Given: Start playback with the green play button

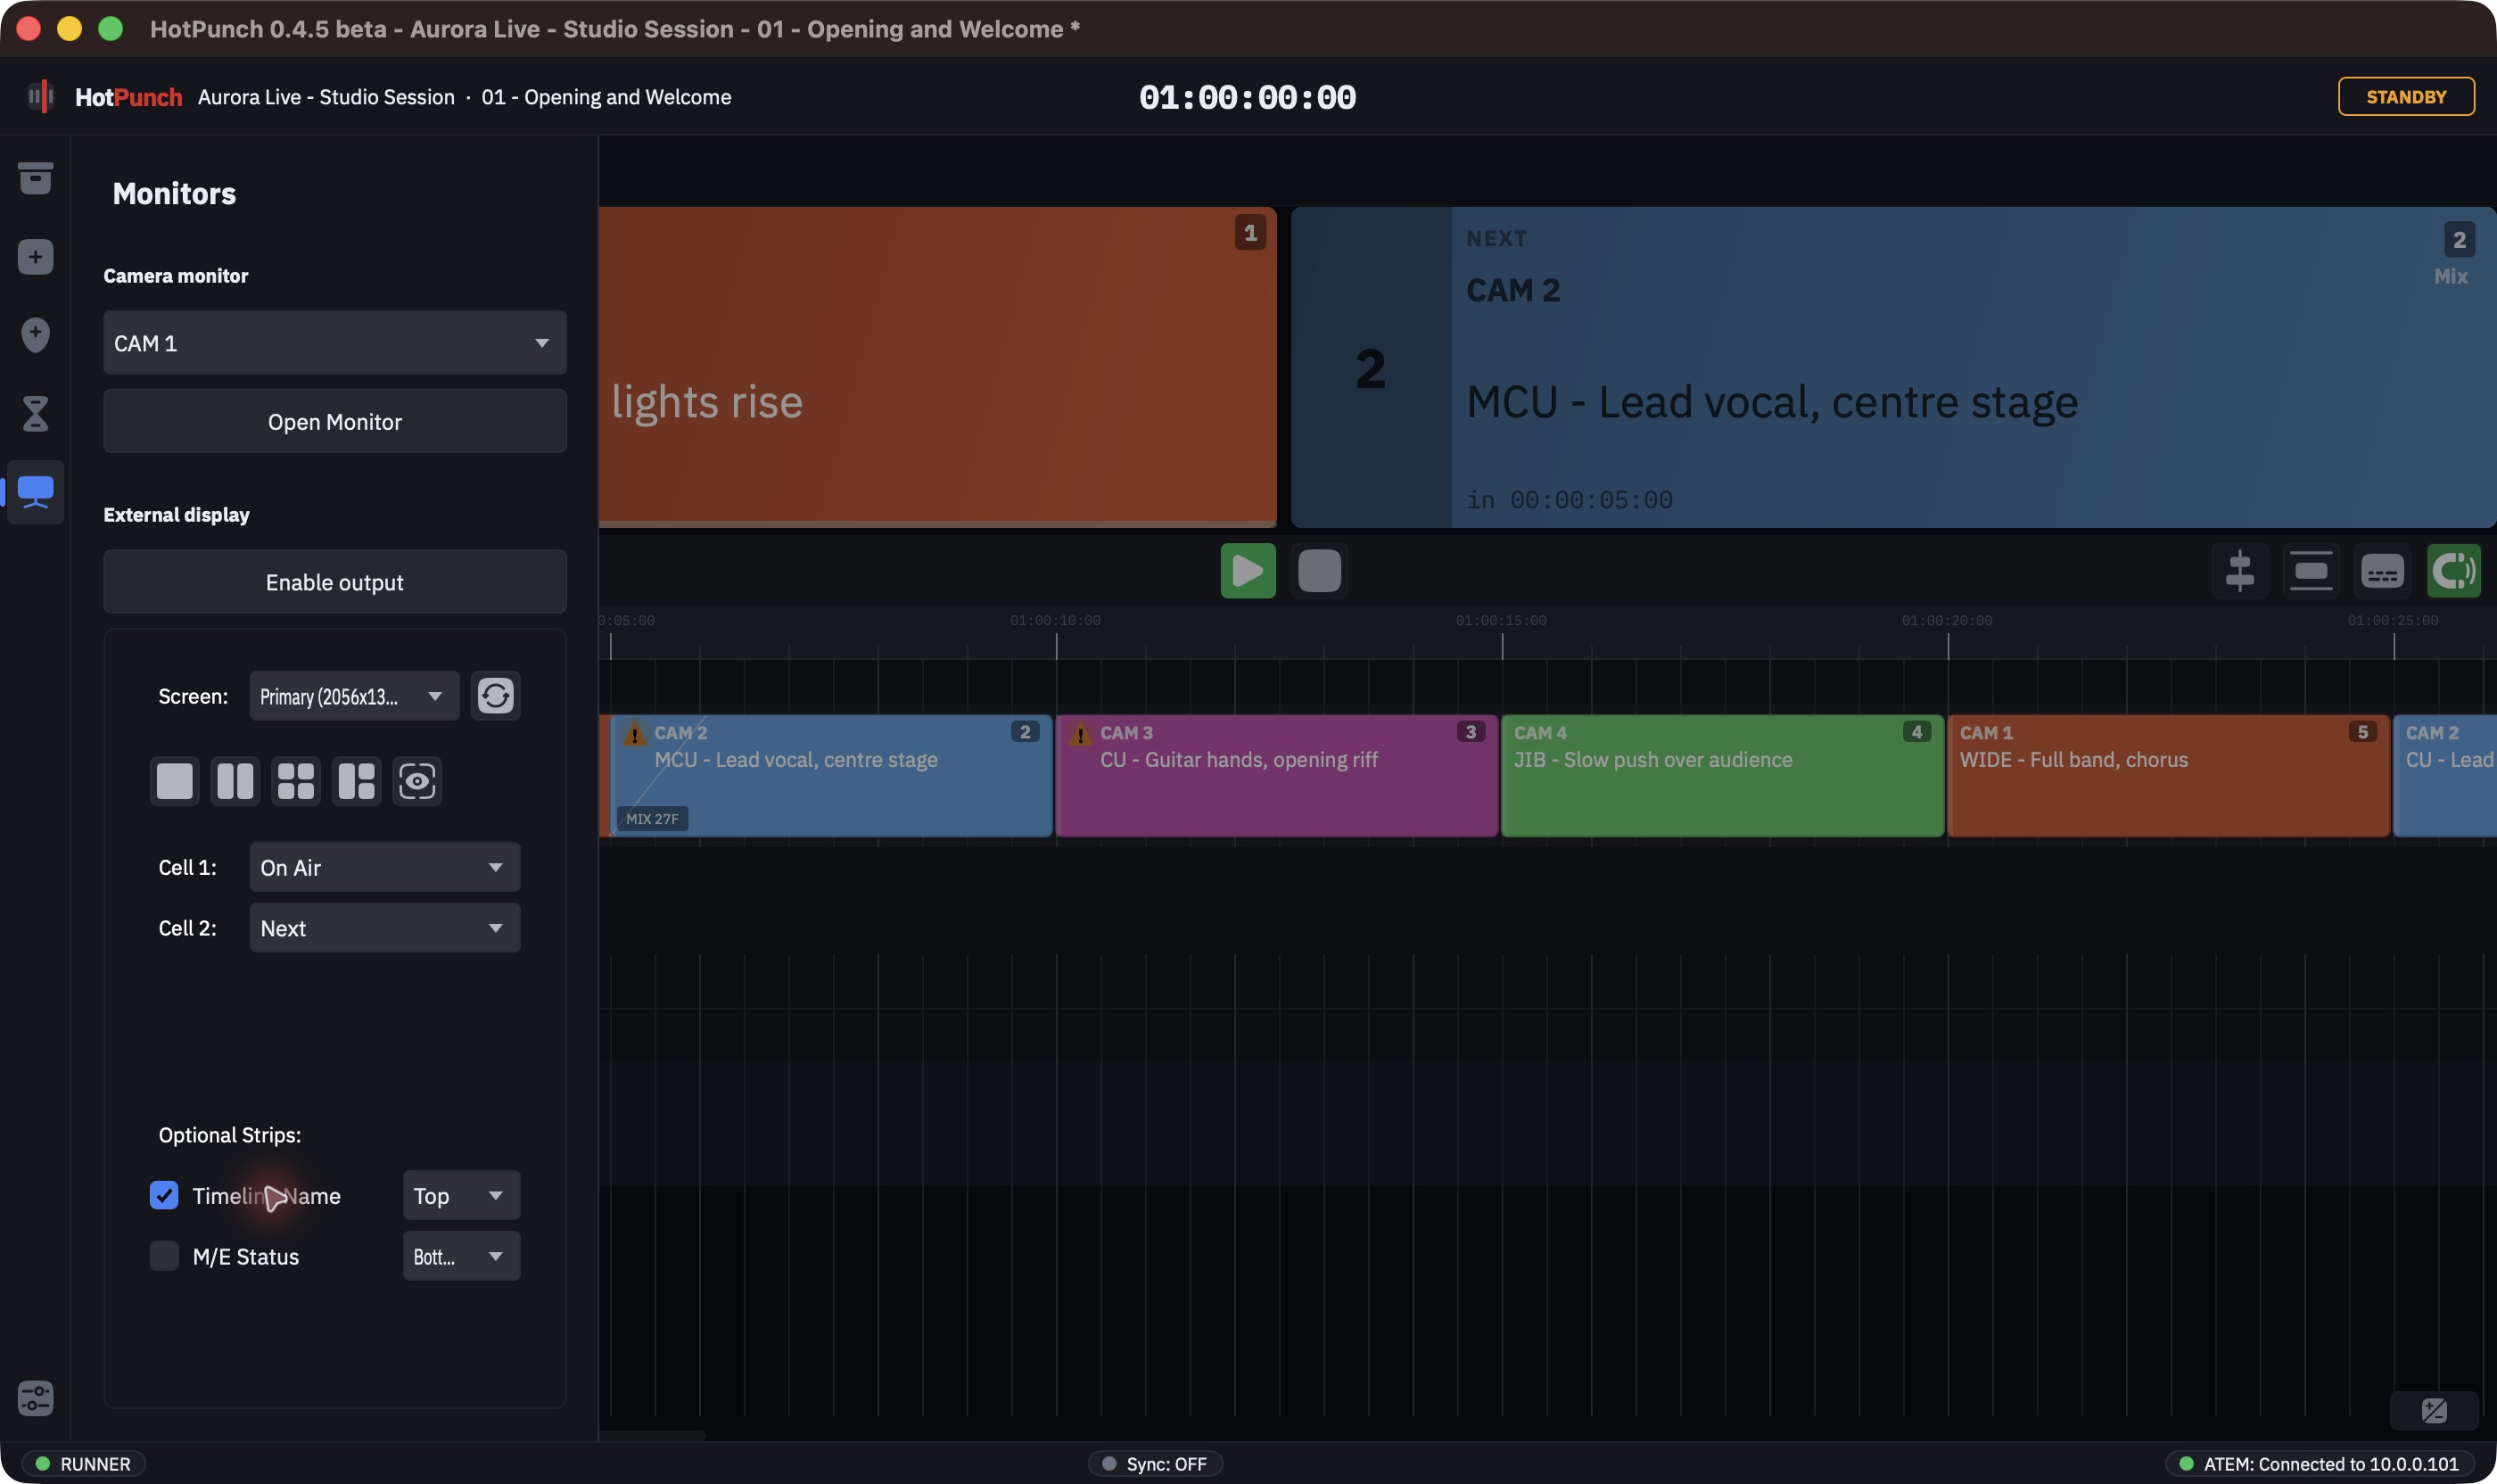Looking at the screenshot, I should [1248, 571].
